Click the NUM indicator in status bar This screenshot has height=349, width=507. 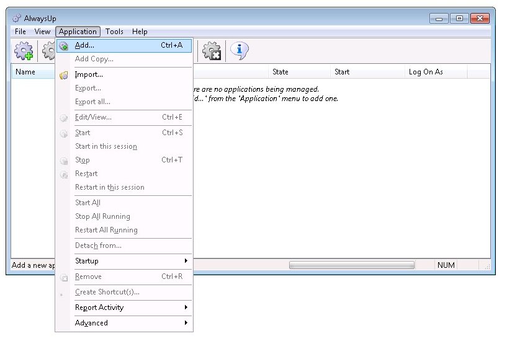pos(446,265)
